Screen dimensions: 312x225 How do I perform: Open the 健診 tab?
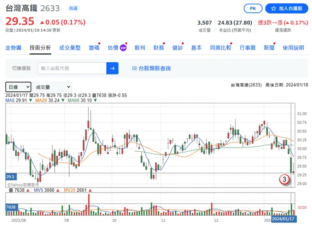[x=178, y=48]
